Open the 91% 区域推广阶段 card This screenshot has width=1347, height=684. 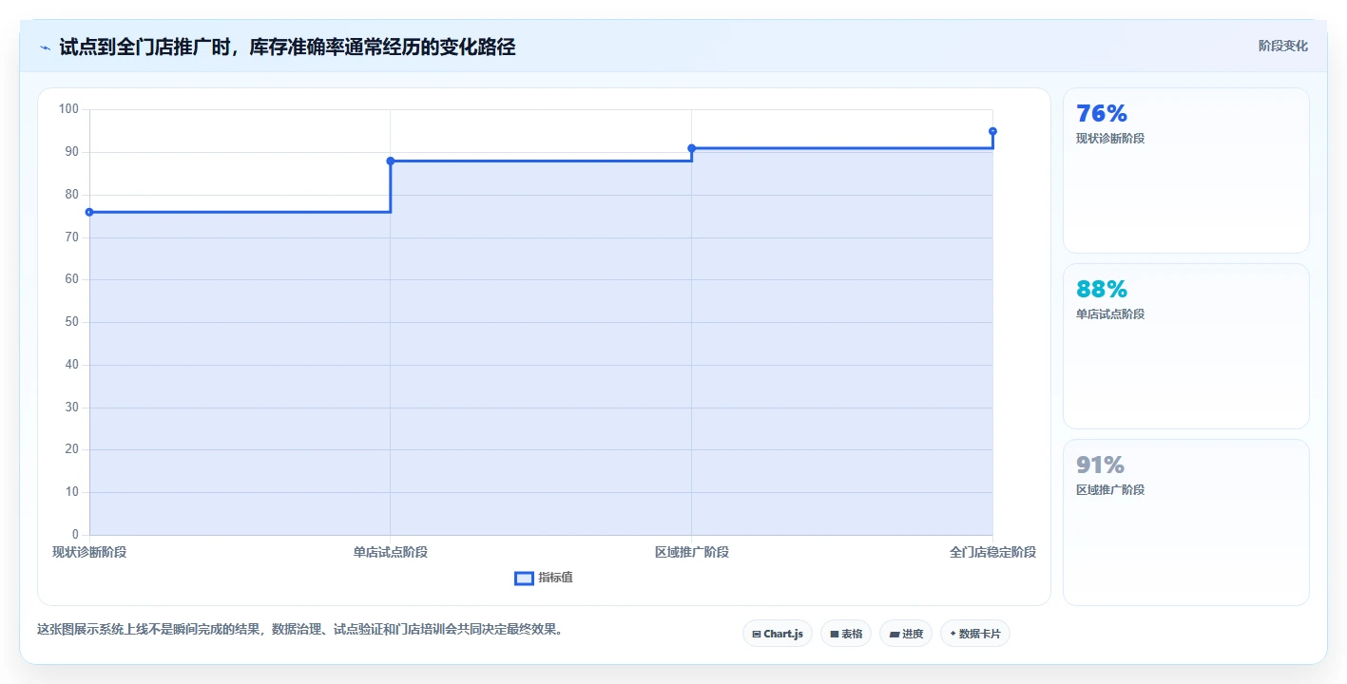tap(1185, 522)
